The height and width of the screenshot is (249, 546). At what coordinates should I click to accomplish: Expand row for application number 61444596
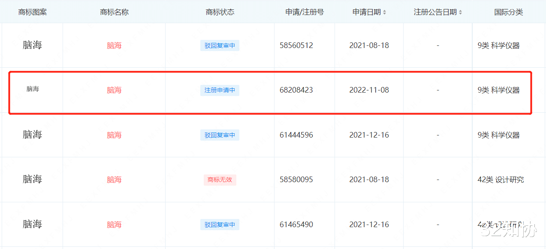(296, 135)
